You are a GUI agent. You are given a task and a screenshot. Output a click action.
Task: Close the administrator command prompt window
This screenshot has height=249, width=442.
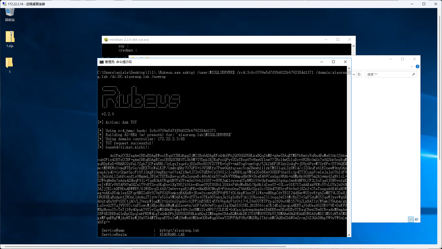pyautogui.click(x=345, y=62)
